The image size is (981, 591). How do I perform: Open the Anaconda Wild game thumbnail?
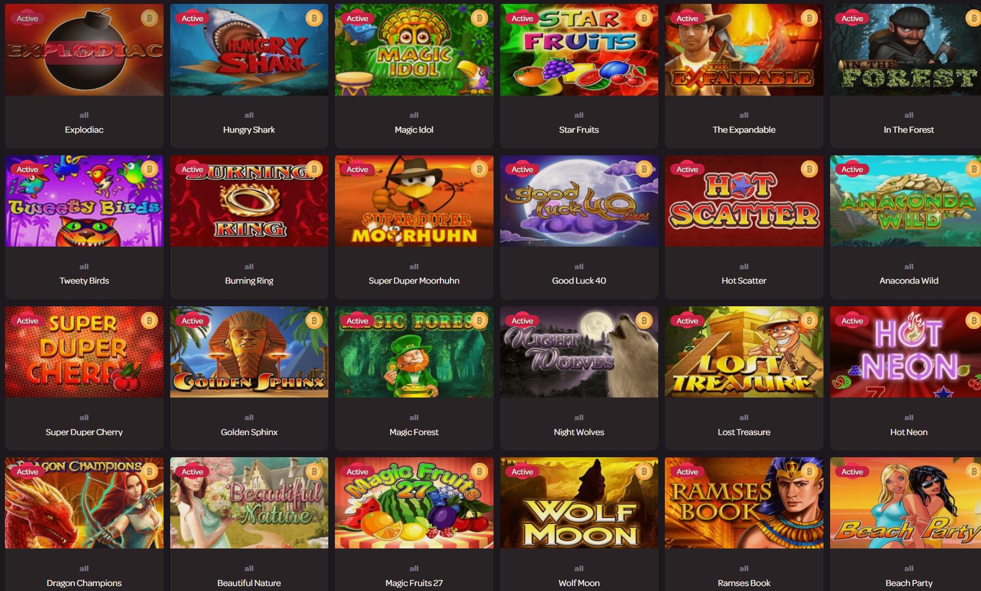coord(905,201)
